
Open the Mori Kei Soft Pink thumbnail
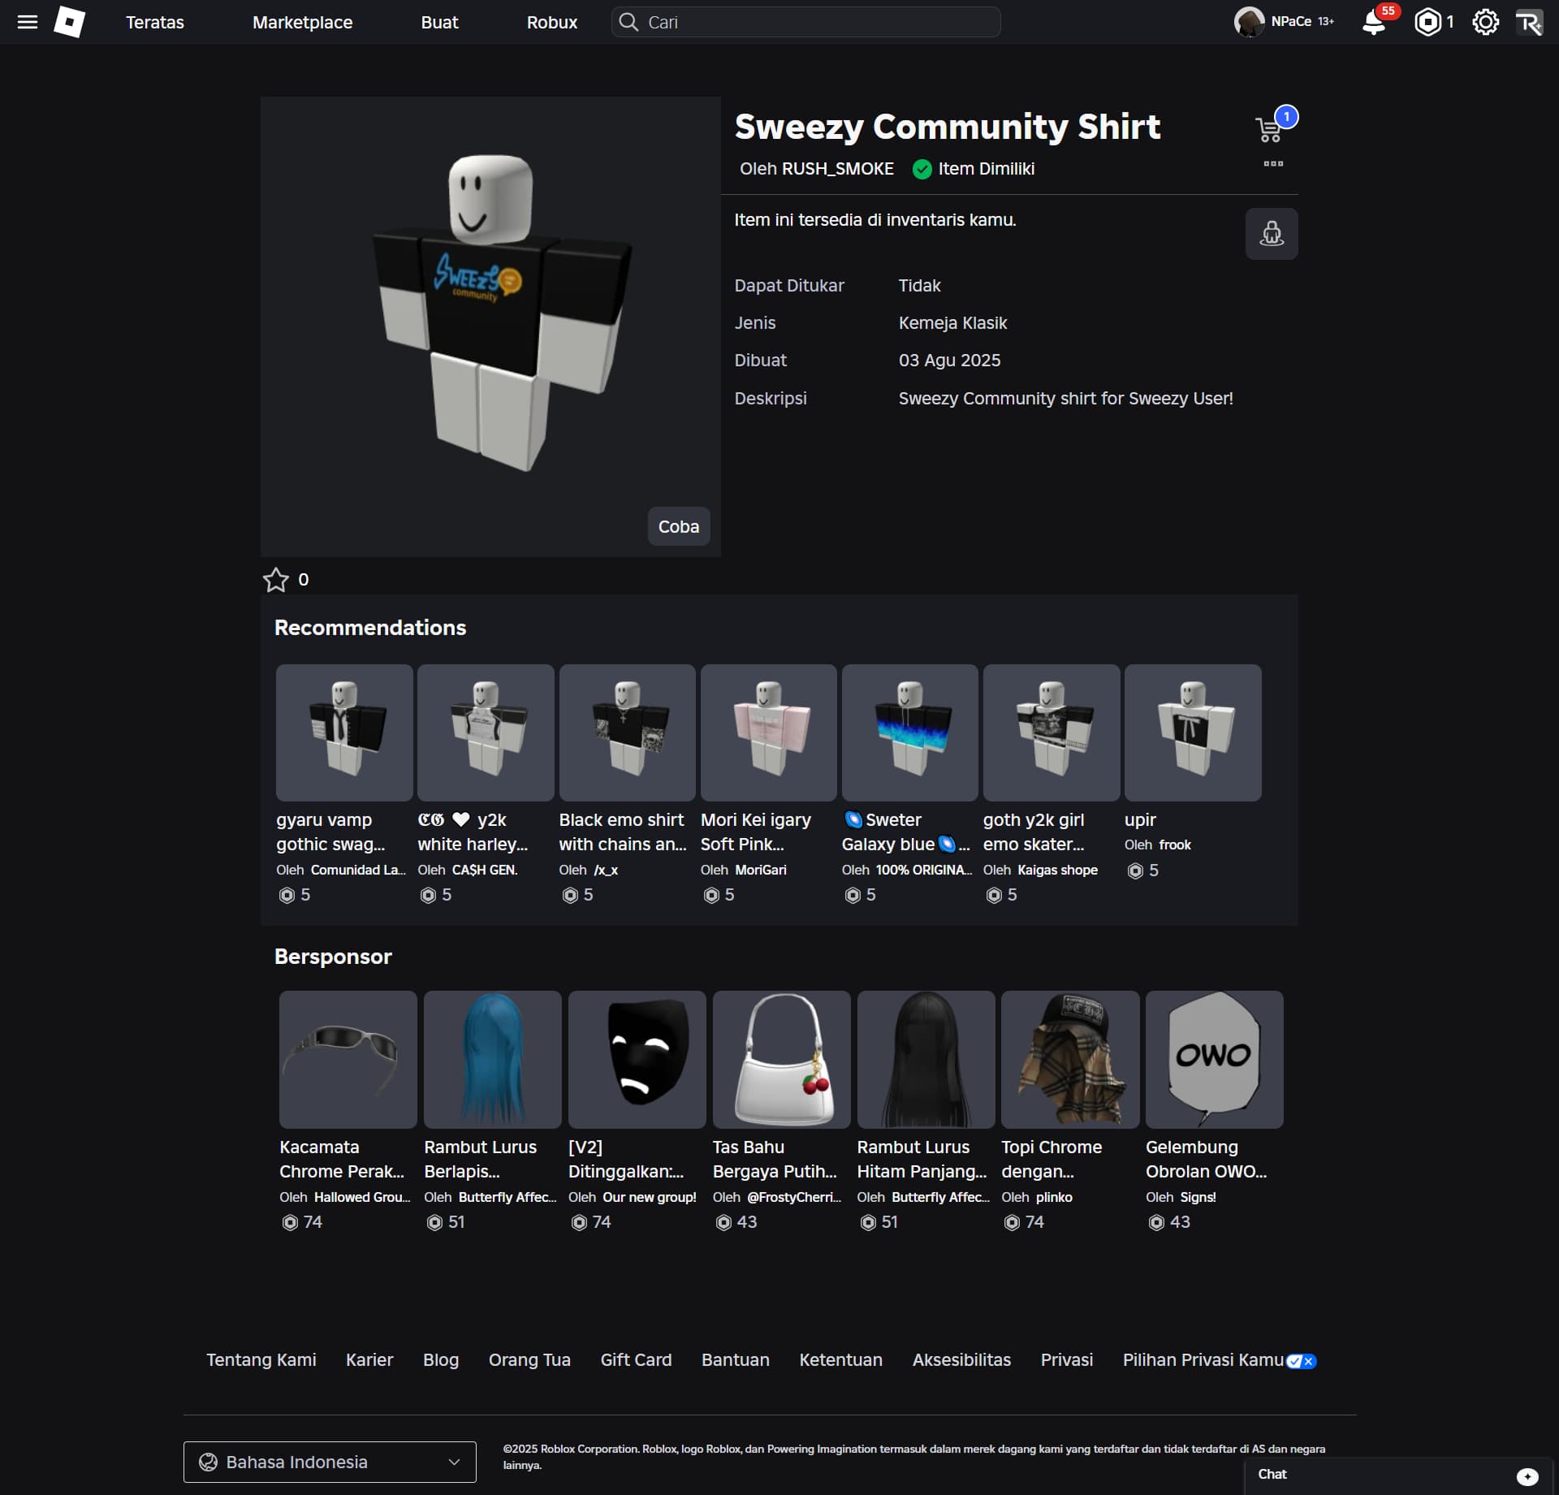(768, 732)
